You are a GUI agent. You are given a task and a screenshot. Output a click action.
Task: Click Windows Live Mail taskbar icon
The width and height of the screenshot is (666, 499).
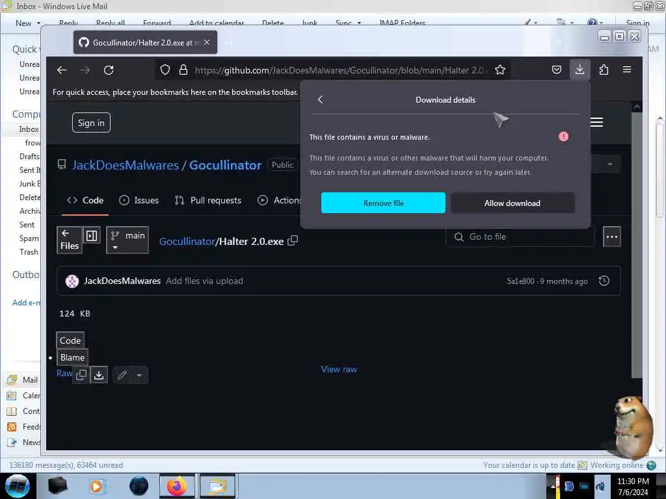pos(217,486)
